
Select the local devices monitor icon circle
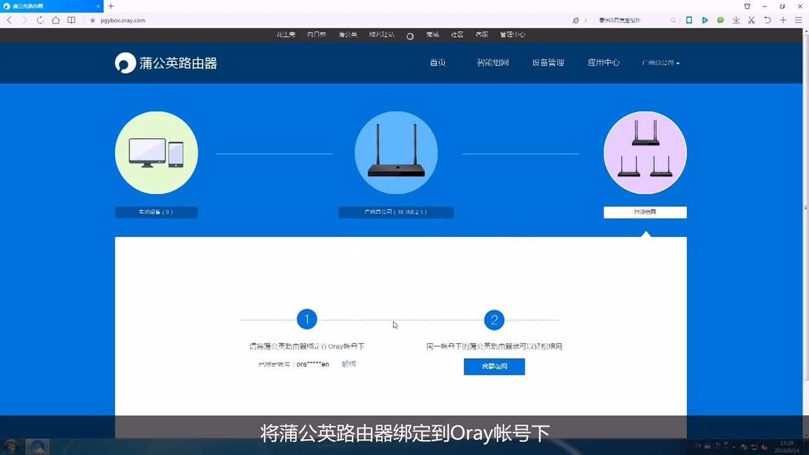[156, 153]
